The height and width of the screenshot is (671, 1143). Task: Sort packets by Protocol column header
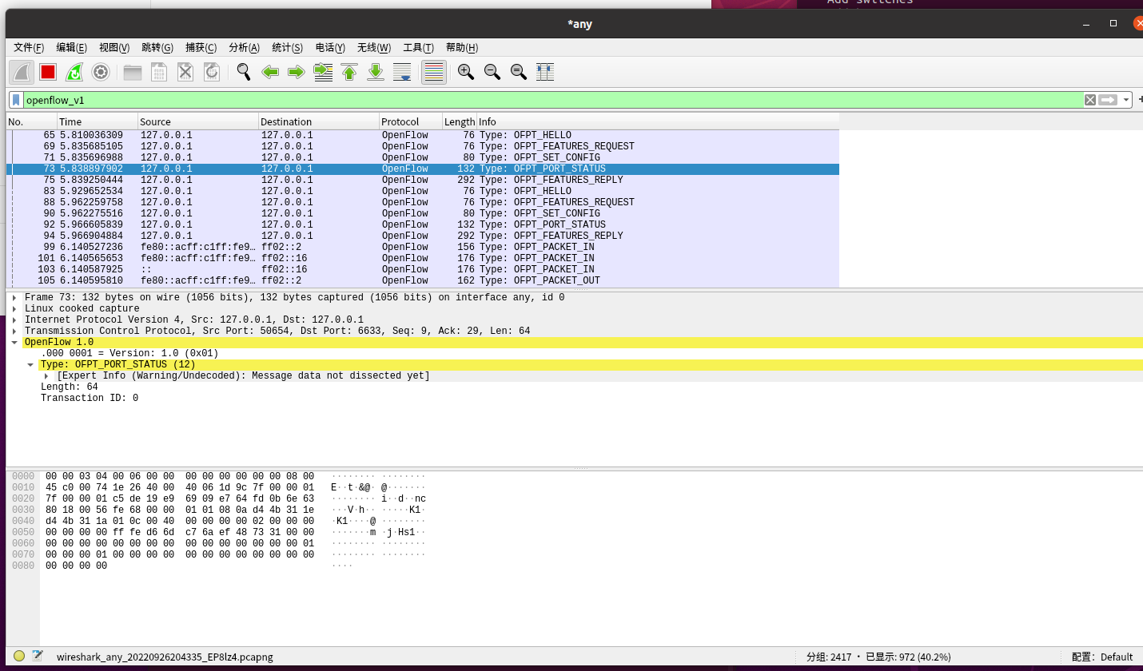point(411,121)
